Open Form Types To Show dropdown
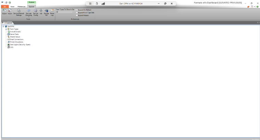The width and height of the screenshot is (260, 140). (x=65, y=12)
